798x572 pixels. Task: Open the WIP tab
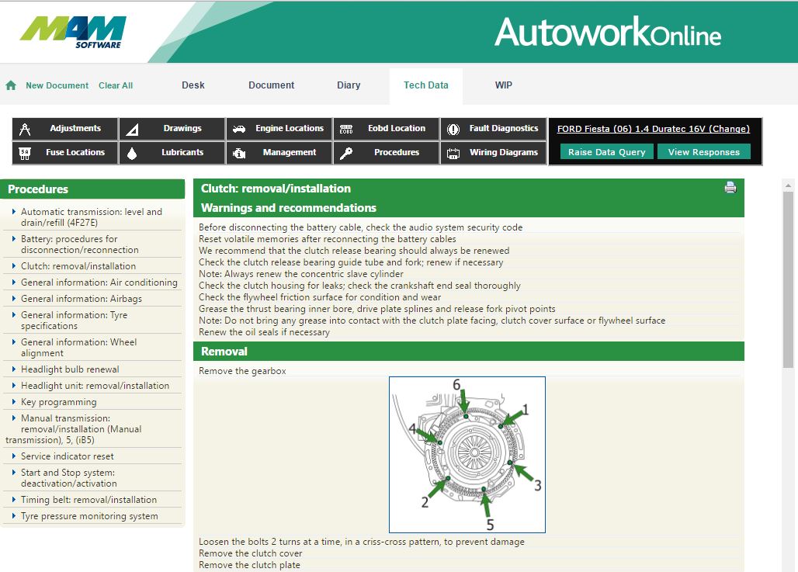coord(503,85)
